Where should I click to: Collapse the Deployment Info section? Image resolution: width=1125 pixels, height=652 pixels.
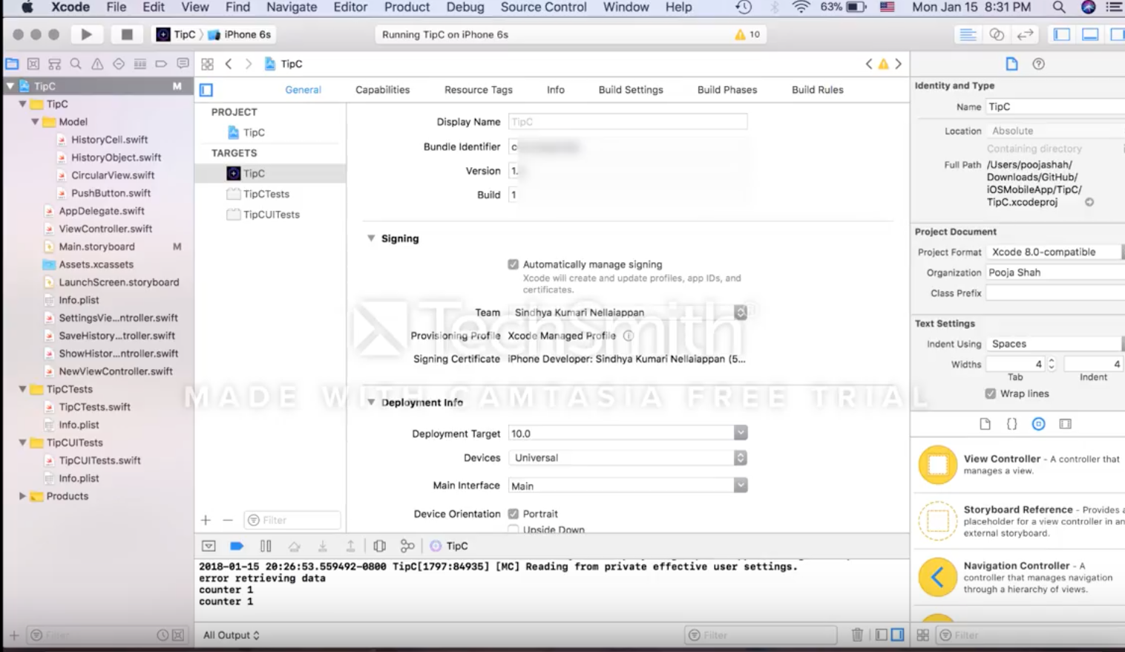point(371,402)
